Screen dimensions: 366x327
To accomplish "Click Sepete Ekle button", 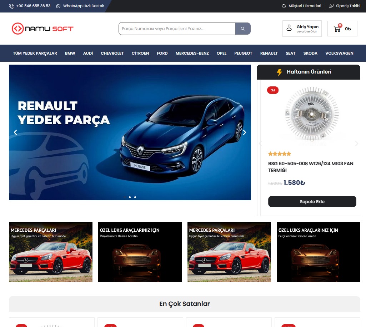I will (312, 201).
